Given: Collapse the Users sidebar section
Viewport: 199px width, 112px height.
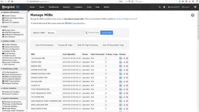Looking at the screenshot, I should [4, 27].
